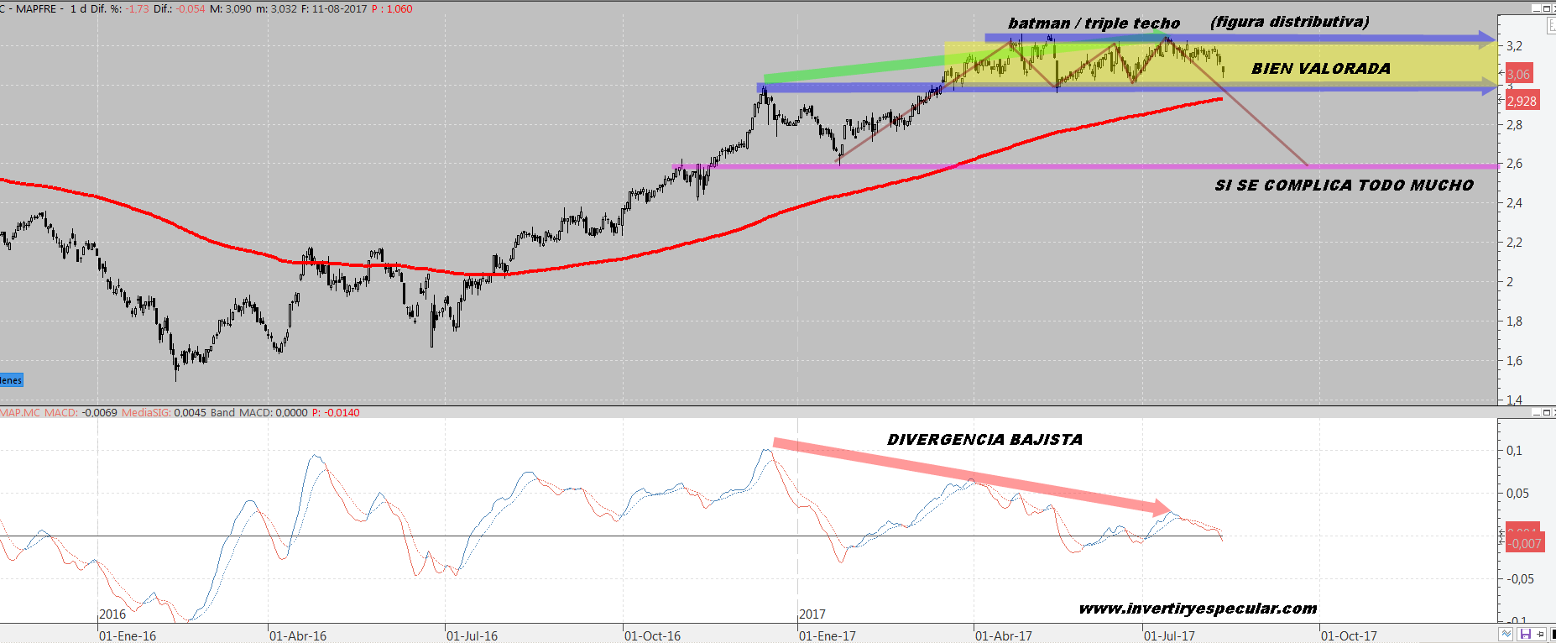Click the red 3,06 price tag
1556x643 pixels.
point(1519,74)
